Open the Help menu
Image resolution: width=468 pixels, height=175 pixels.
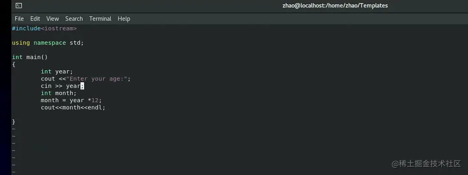click(x=124, y=19)
